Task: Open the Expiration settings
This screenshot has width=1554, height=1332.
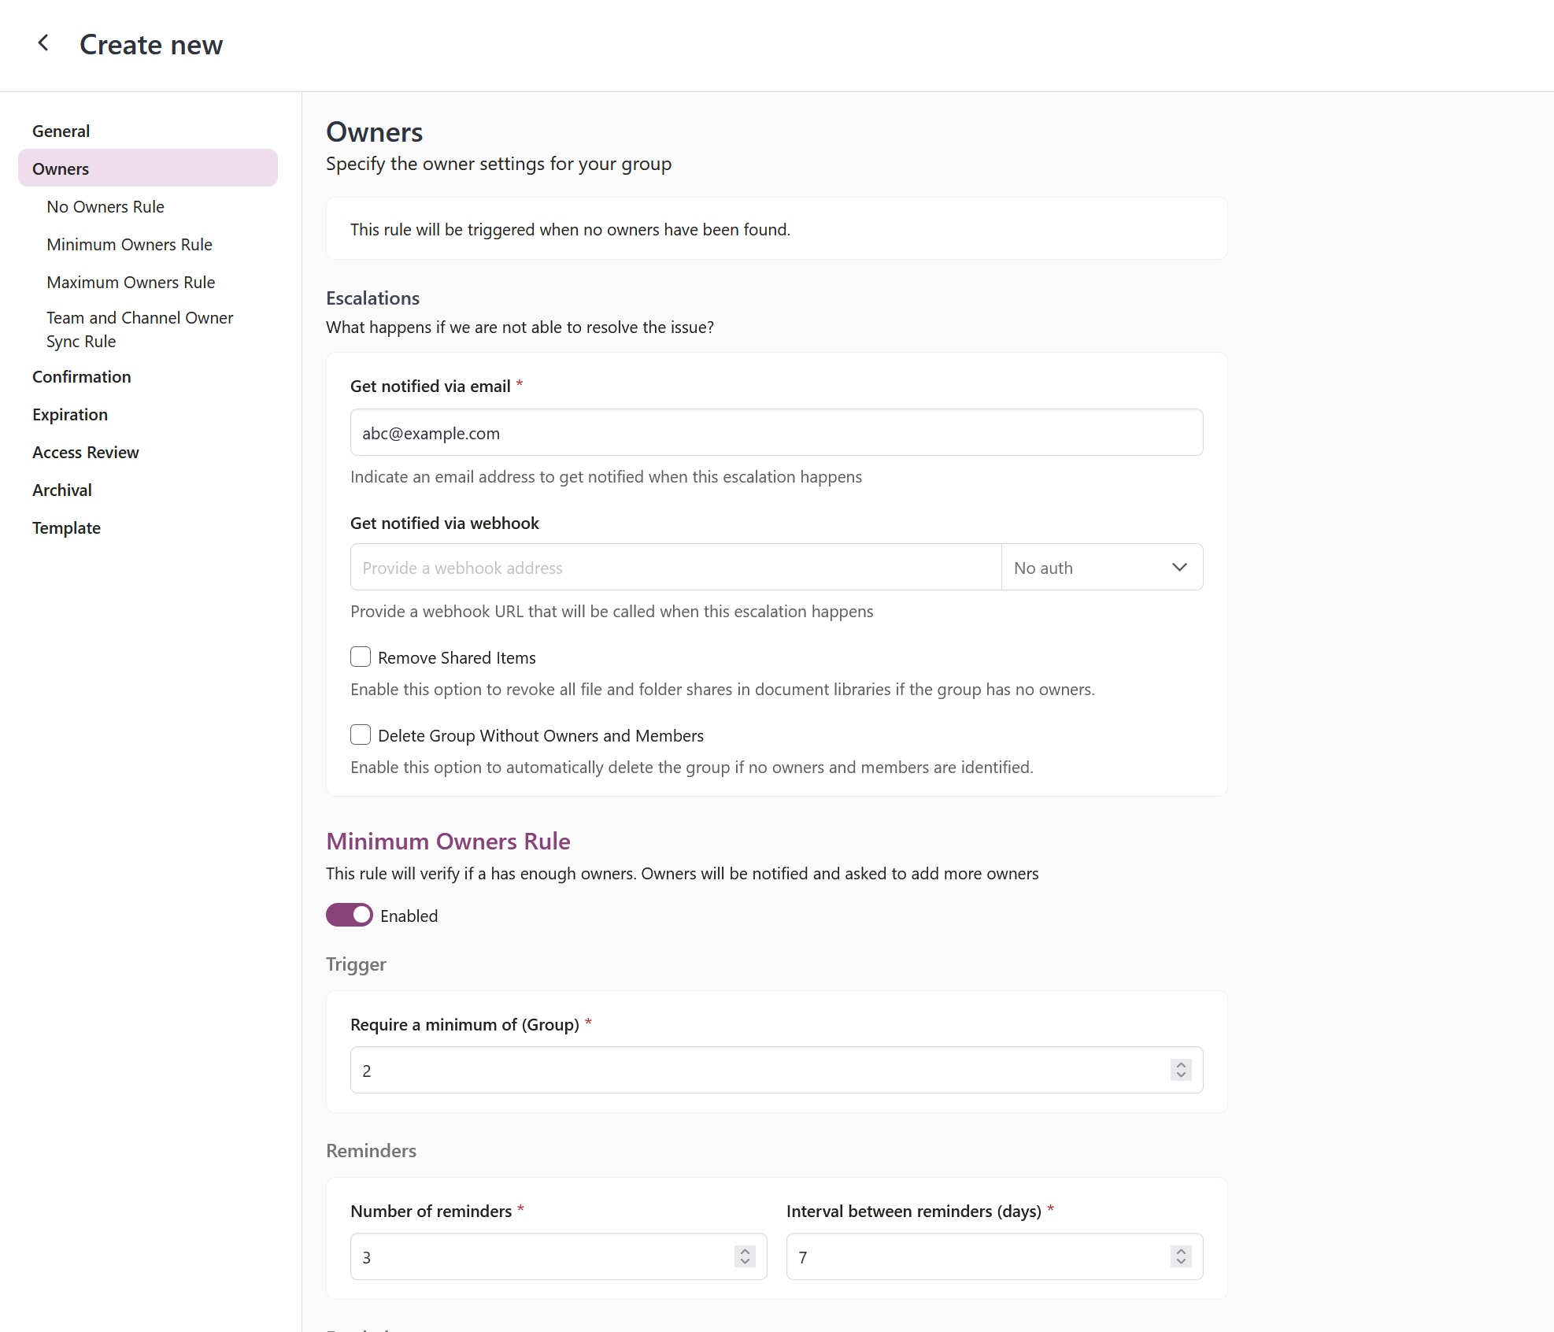Action: pyautogui.click(x=70, y=415)
